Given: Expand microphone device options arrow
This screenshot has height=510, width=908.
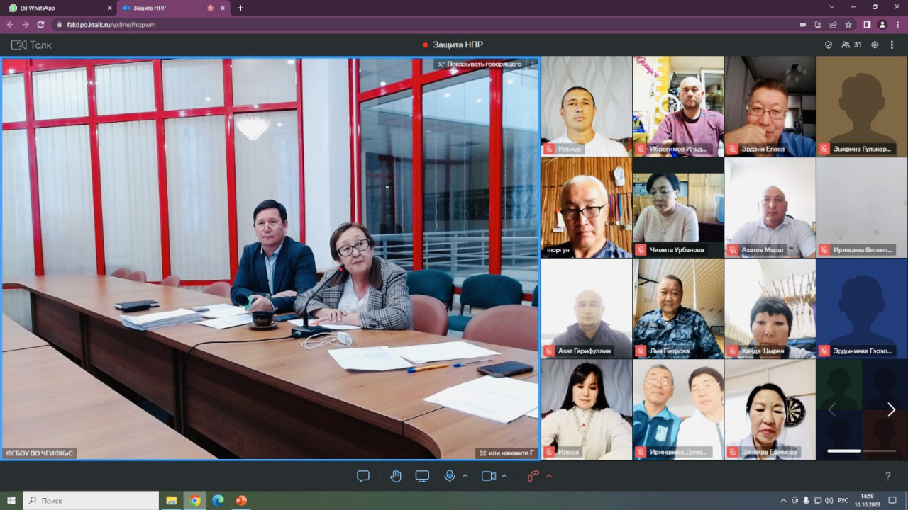Looking at the screenshot, I should point(465,476).
